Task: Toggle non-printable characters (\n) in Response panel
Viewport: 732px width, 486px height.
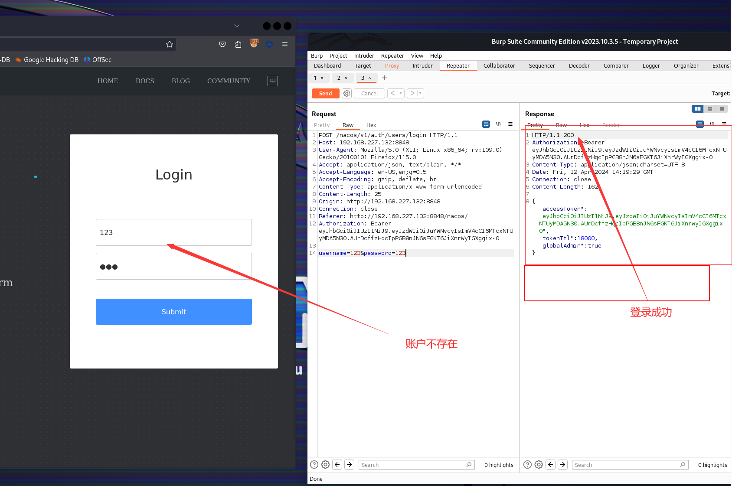Action: point(712,124)
